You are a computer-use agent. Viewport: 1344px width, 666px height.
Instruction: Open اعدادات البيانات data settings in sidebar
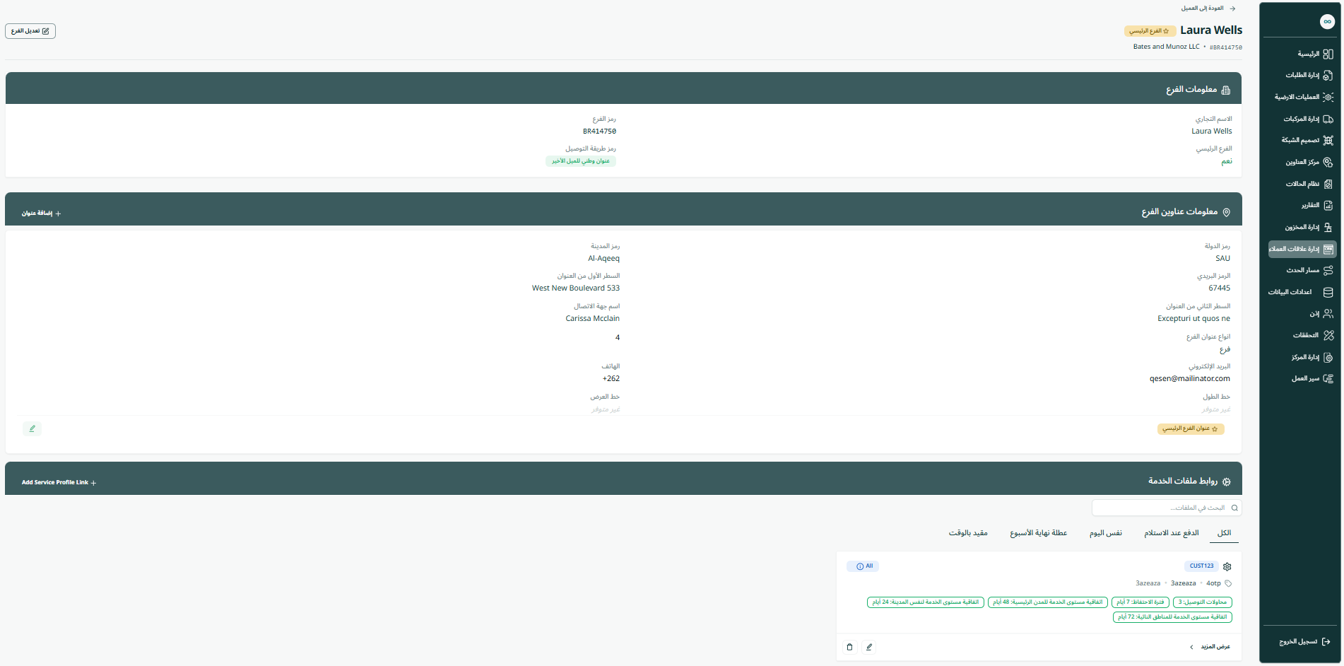pos(1302,292)
